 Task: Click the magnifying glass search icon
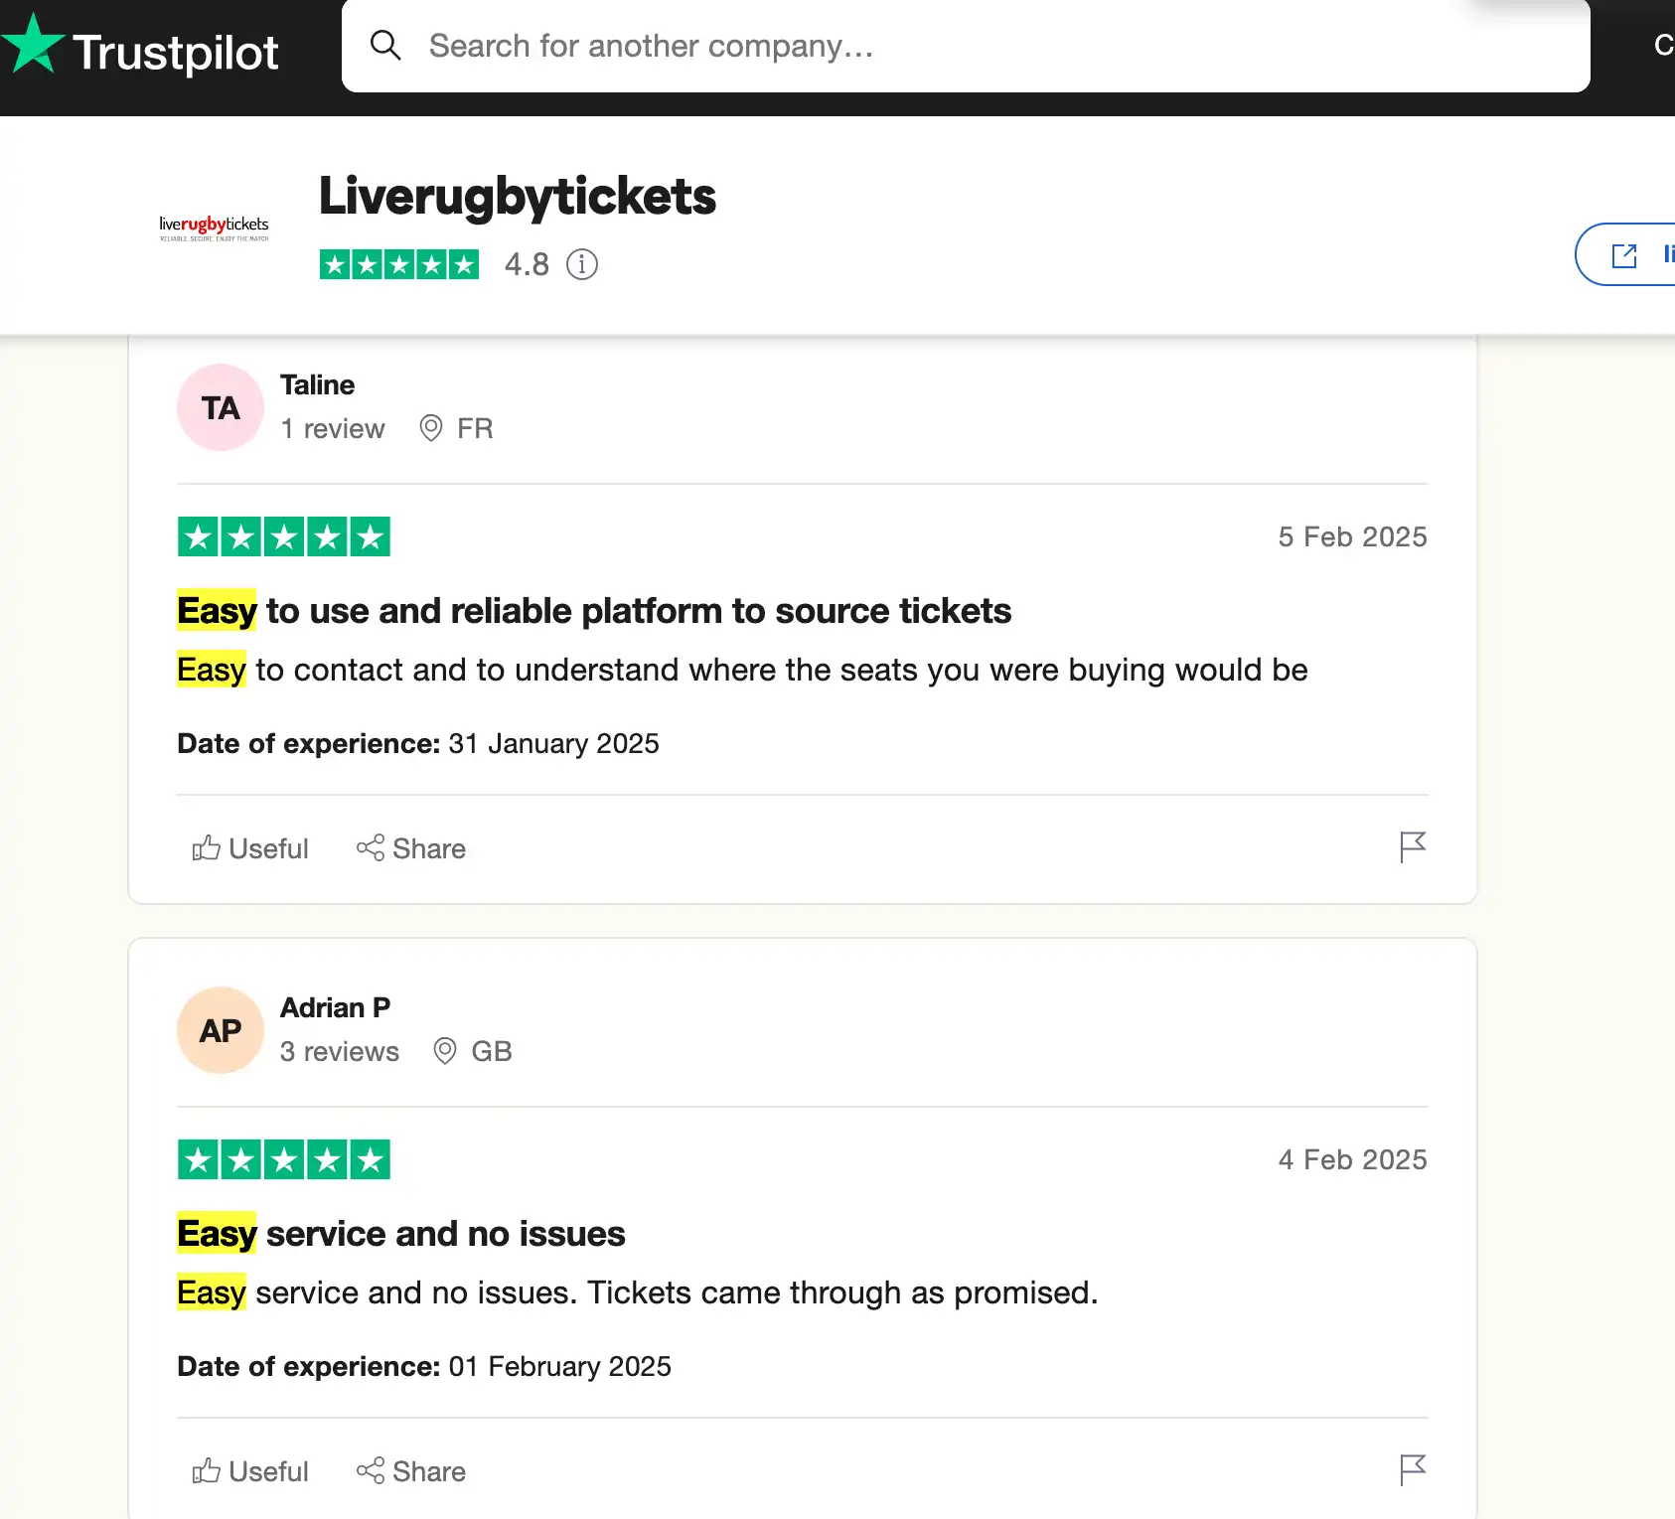[385, 46]
